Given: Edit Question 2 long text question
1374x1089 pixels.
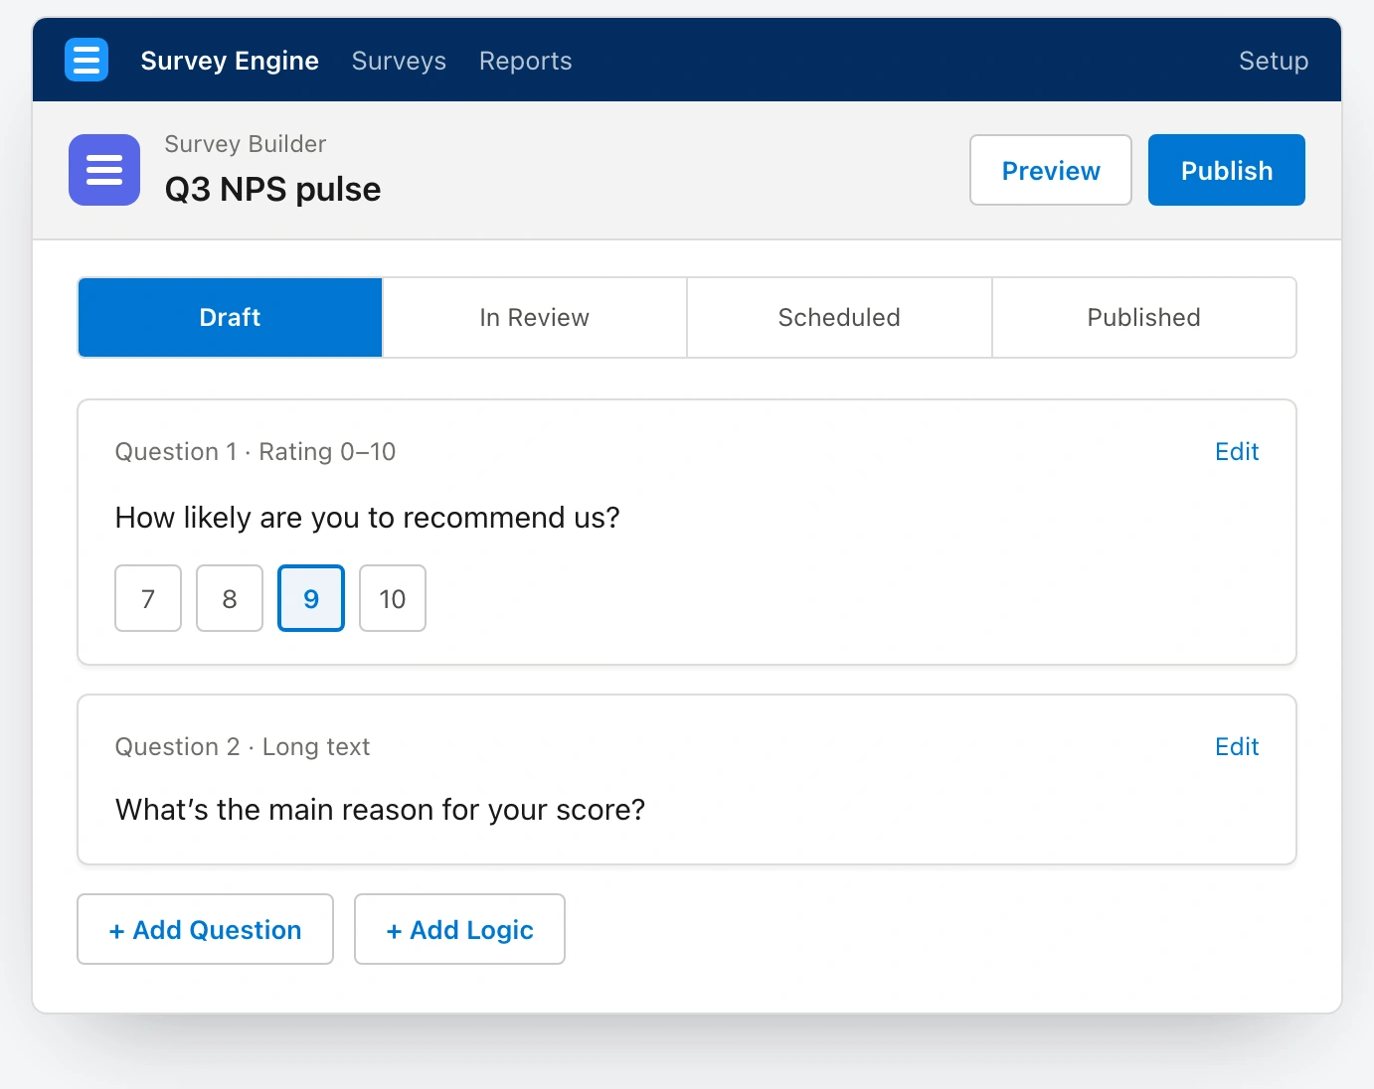Looking at the screenshot, I should 1237,746.
